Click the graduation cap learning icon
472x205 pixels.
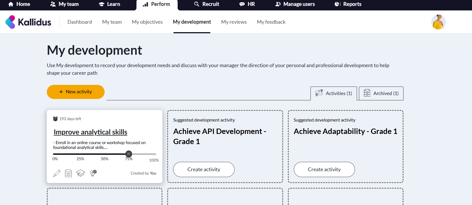point(81,173)
